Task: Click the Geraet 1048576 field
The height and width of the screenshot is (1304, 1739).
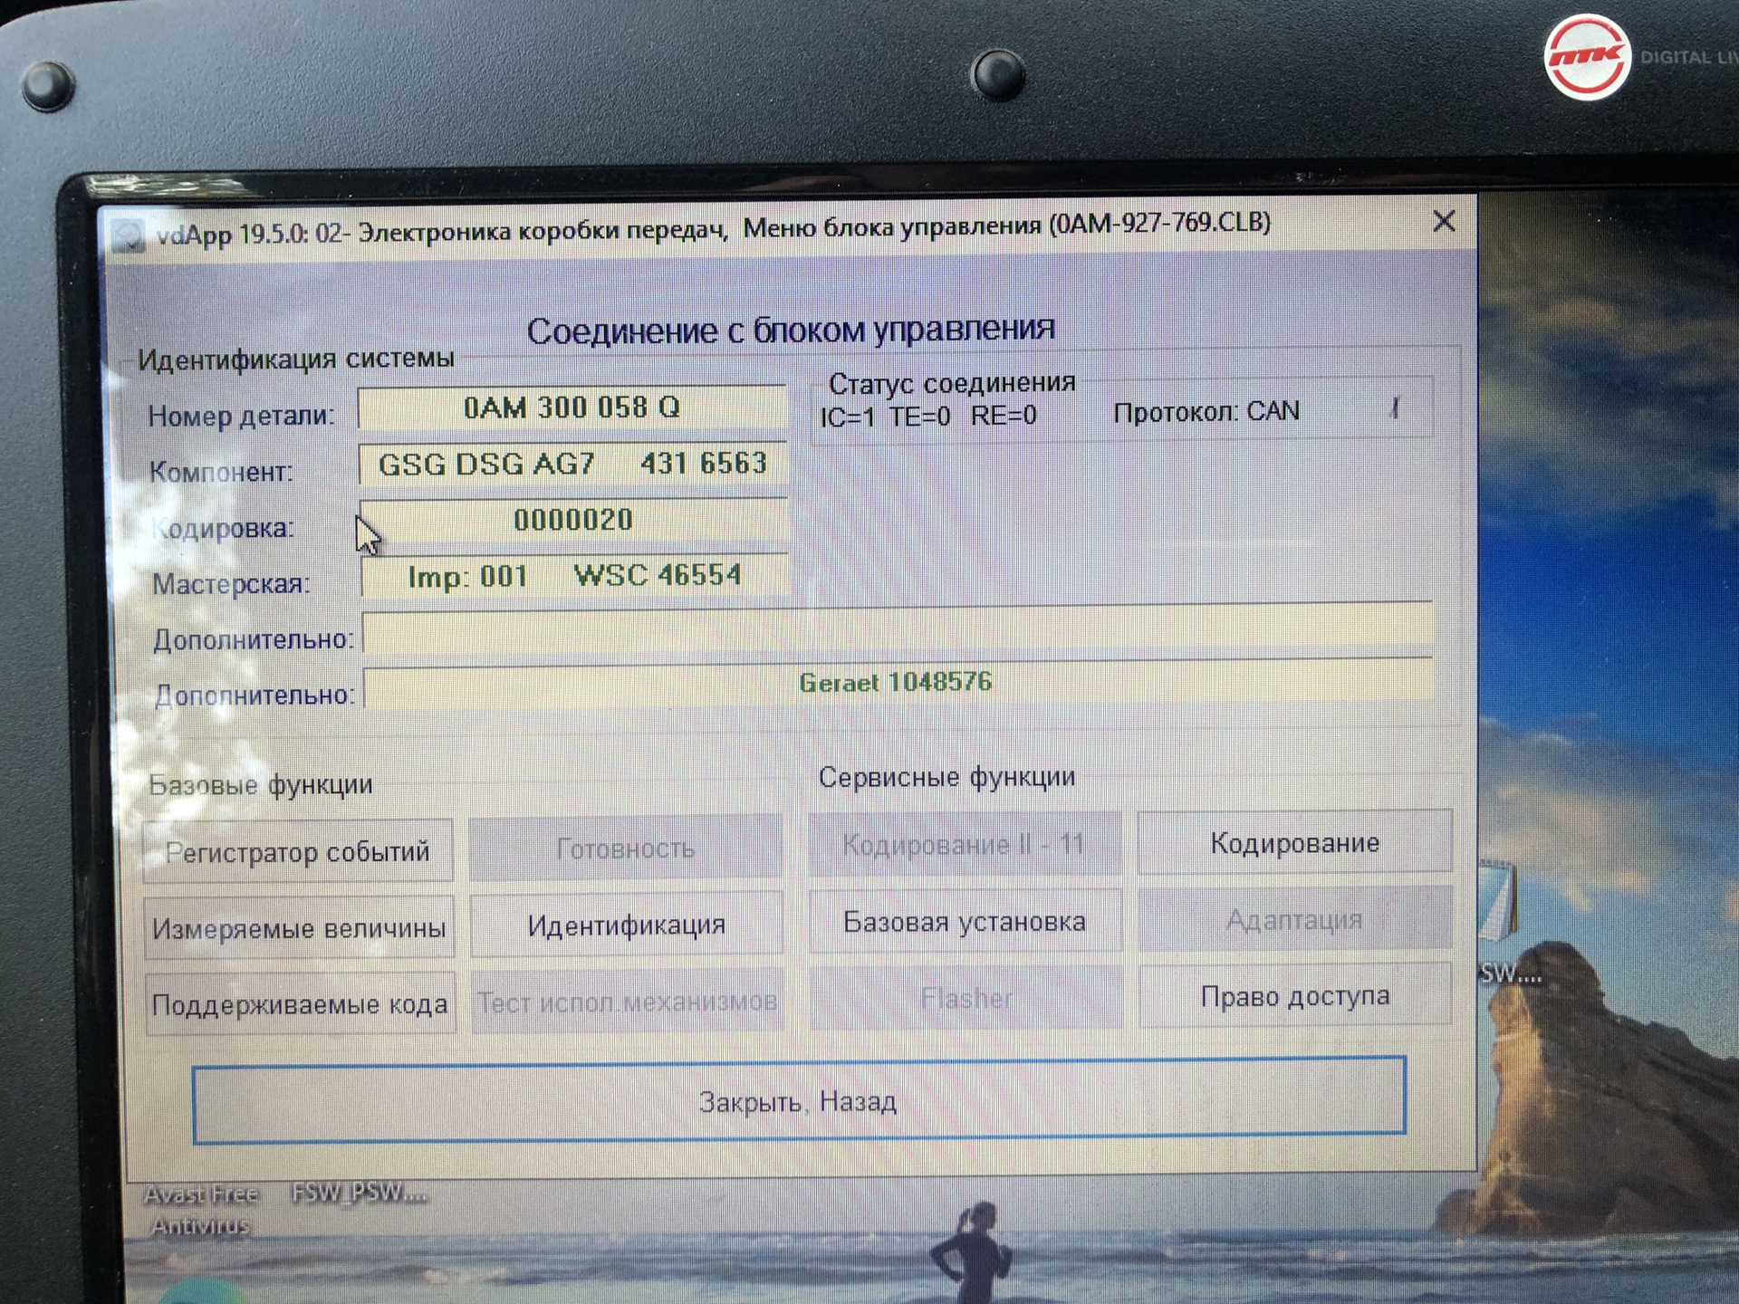Action: pos(897,684)
